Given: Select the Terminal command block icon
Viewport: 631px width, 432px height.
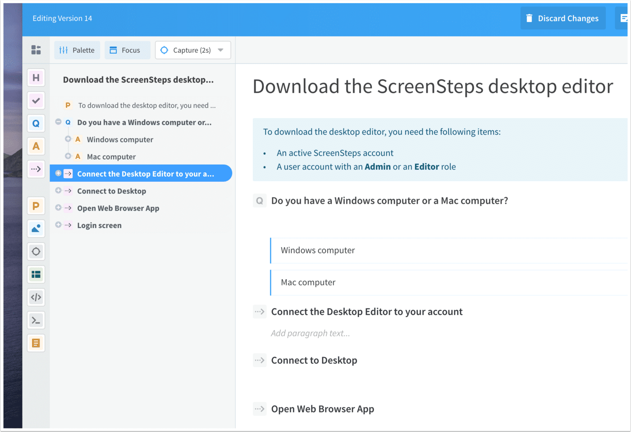Looking at the screenshot, I should [x=36, y=320].
